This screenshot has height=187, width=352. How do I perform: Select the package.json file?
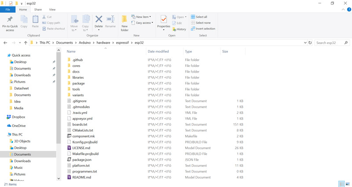[x=82, y=160]
